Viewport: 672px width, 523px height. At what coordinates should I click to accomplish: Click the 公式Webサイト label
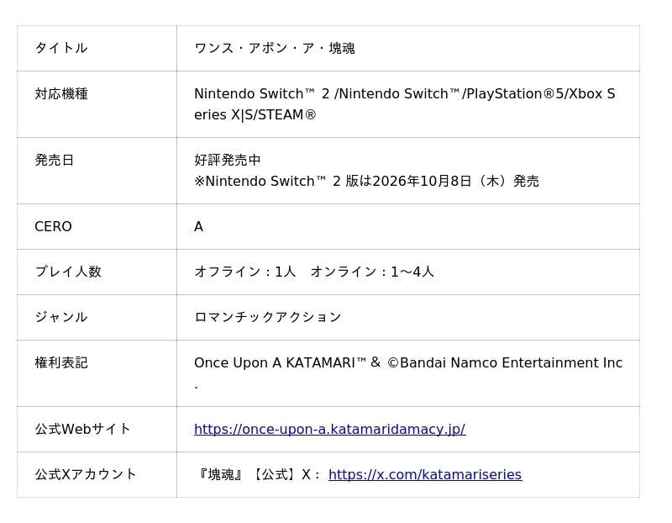coord(82,429)
